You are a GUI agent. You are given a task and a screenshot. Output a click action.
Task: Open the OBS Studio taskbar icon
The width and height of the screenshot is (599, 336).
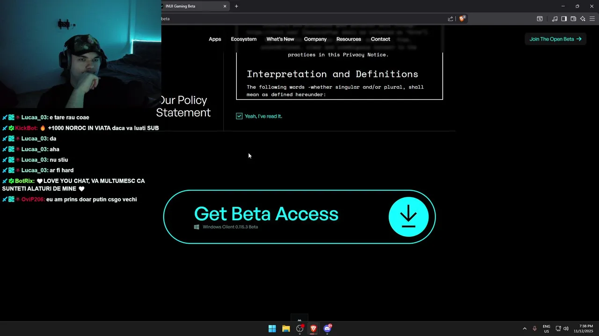(x=299, y=329)
